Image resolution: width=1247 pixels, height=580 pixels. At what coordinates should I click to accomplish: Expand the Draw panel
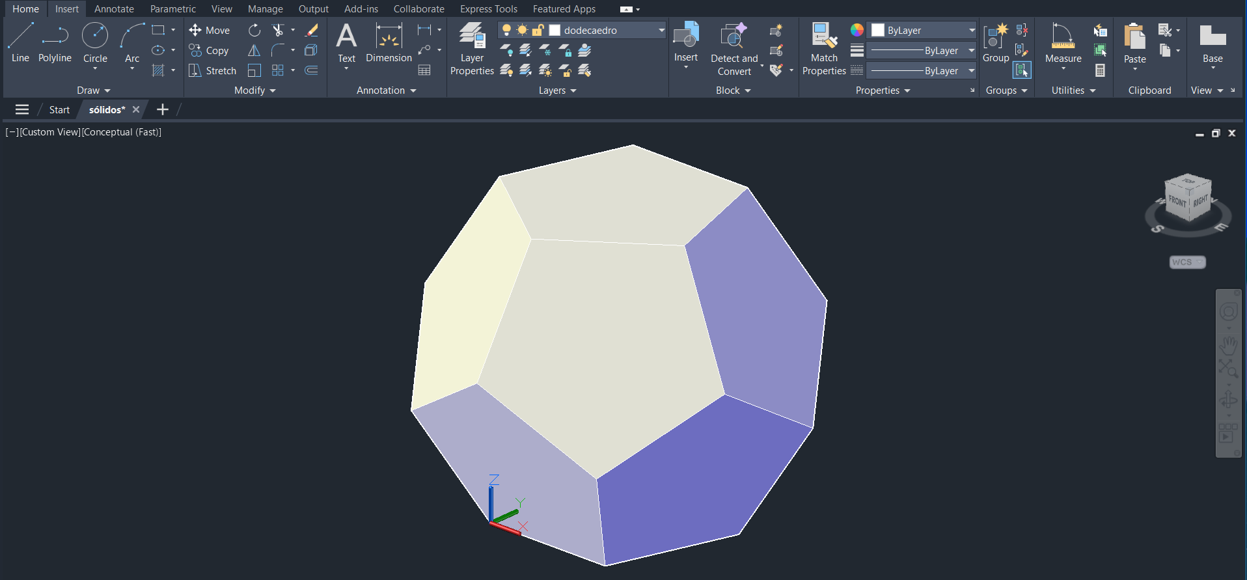point(94,90)
